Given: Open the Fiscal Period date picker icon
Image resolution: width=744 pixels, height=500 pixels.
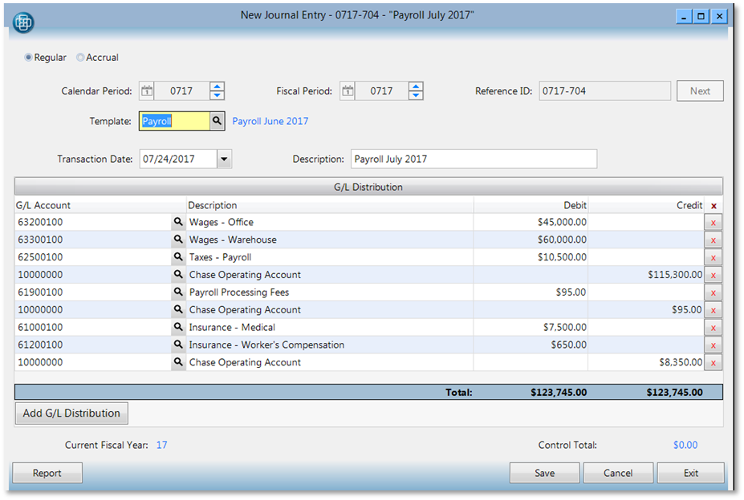Looking at the screenshot, I should pyautogui.click(x=348, y=91).
